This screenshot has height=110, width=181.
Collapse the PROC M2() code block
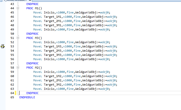pos(18,68)
